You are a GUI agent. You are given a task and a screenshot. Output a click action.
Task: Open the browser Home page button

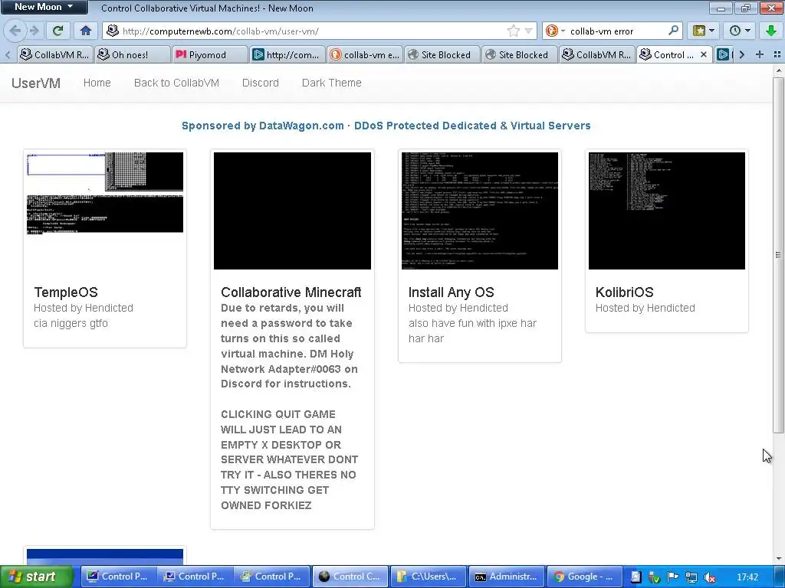pyautogui.click(x=86, y=31)
